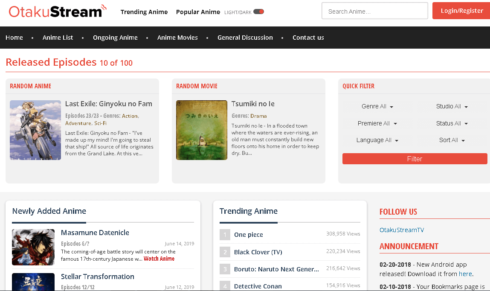Expand the Genre All dropdown
The image size is (490, 291).
[x=377, y=106]
